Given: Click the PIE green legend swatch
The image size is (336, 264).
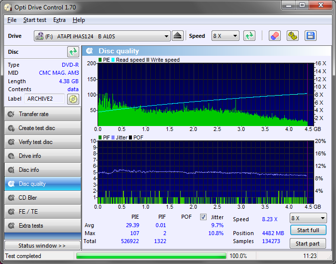Looking at the screenshot, I should pyautogui.click(x=100, y=60).
